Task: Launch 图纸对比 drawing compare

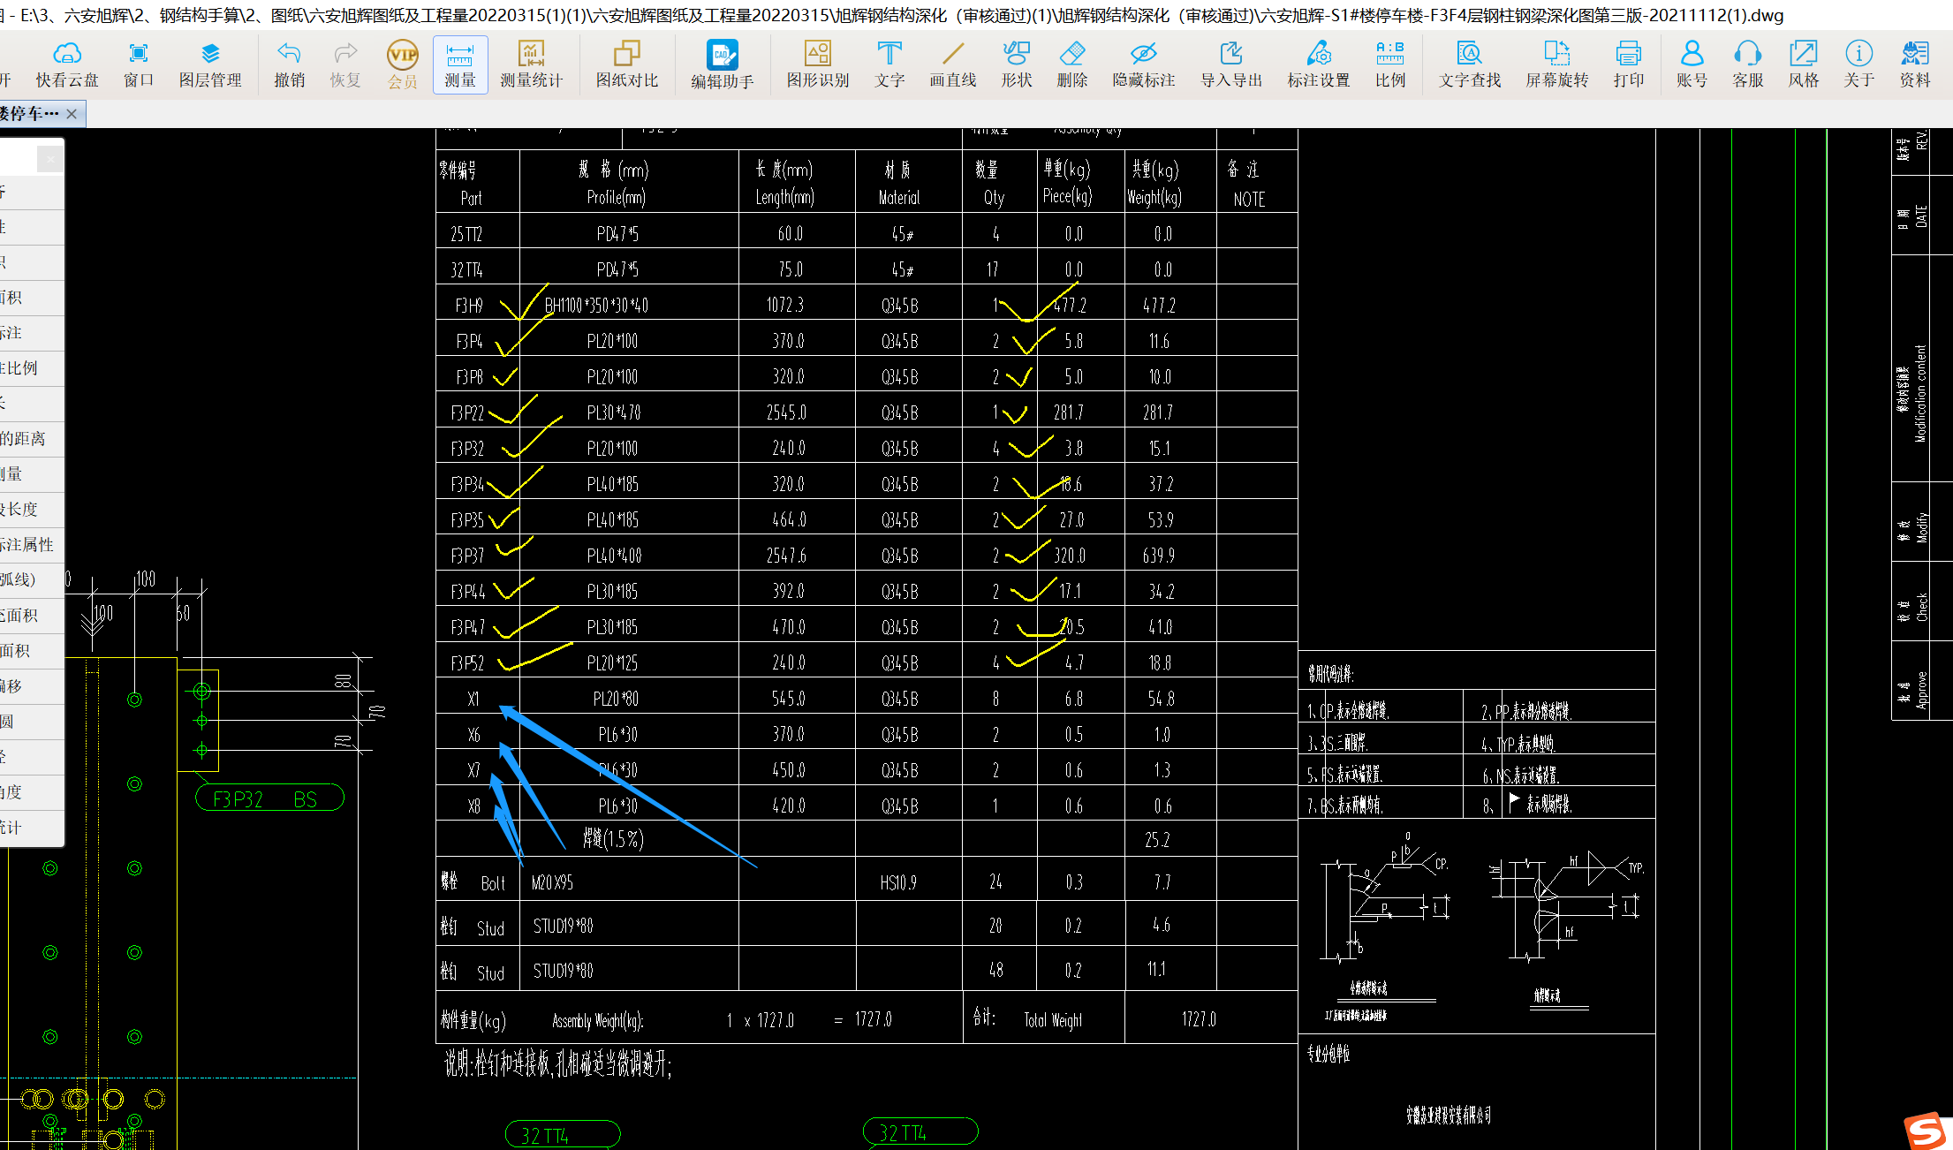Action: tap(627, 64)
